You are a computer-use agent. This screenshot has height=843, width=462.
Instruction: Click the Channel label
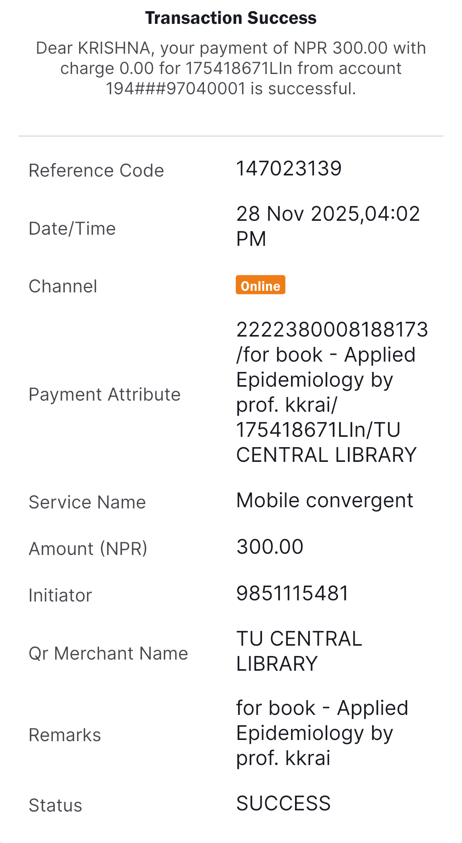pos(63,286)
